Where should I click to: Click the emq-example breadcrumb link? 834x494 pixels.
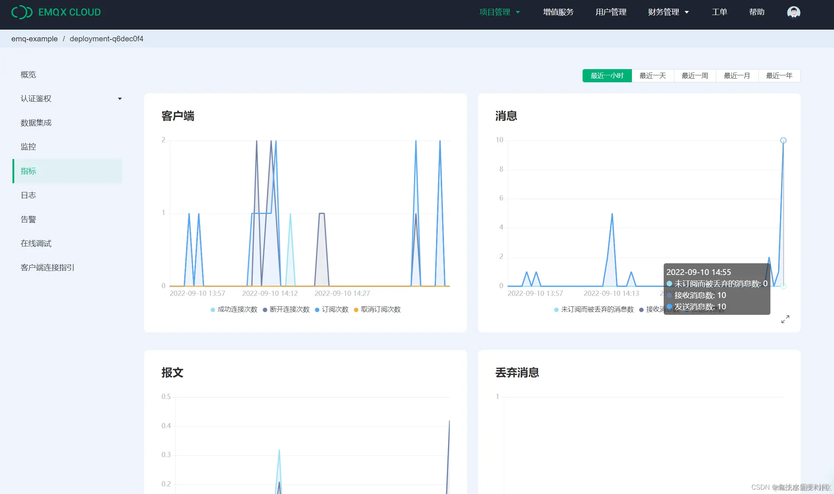[x=34, y=39]
